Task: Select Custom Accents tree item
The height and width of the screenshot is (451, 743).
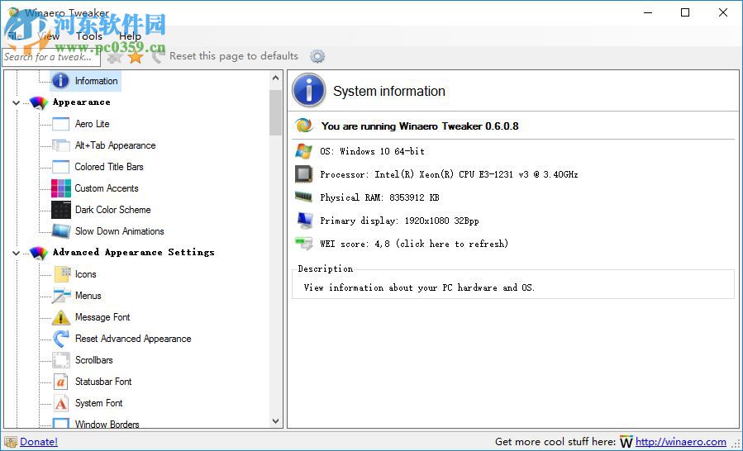Action: (x=107, y=188)
